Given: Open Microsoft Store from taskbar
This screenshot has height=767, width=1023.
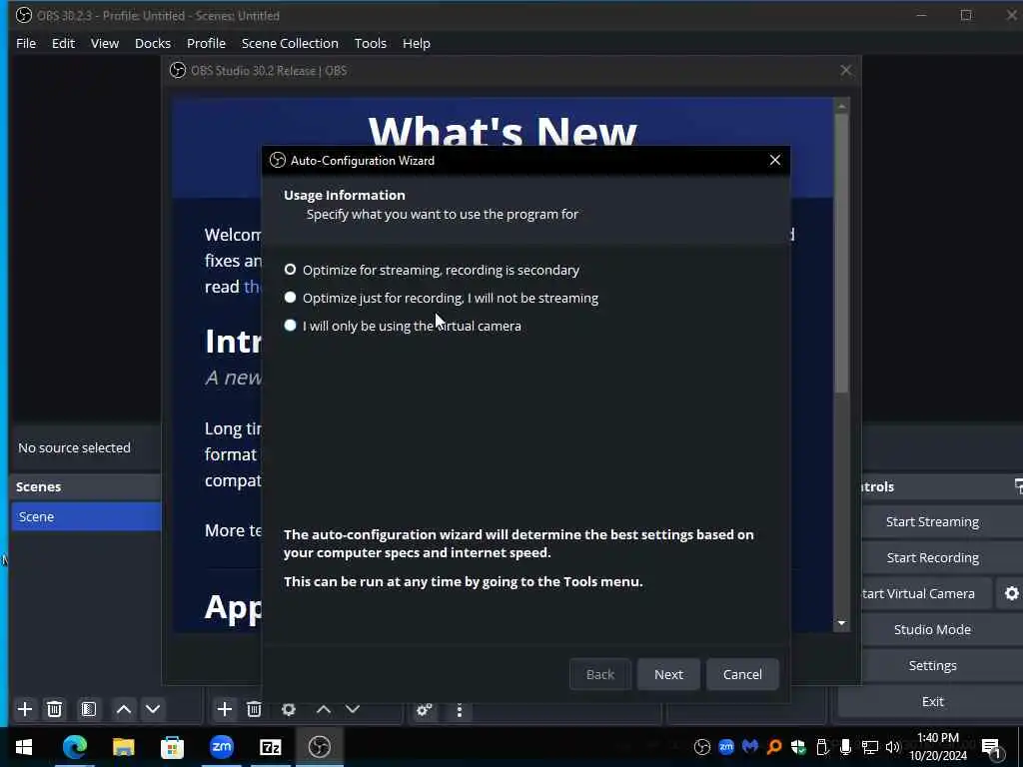Looking at the screenshot, I should [172, 747].
